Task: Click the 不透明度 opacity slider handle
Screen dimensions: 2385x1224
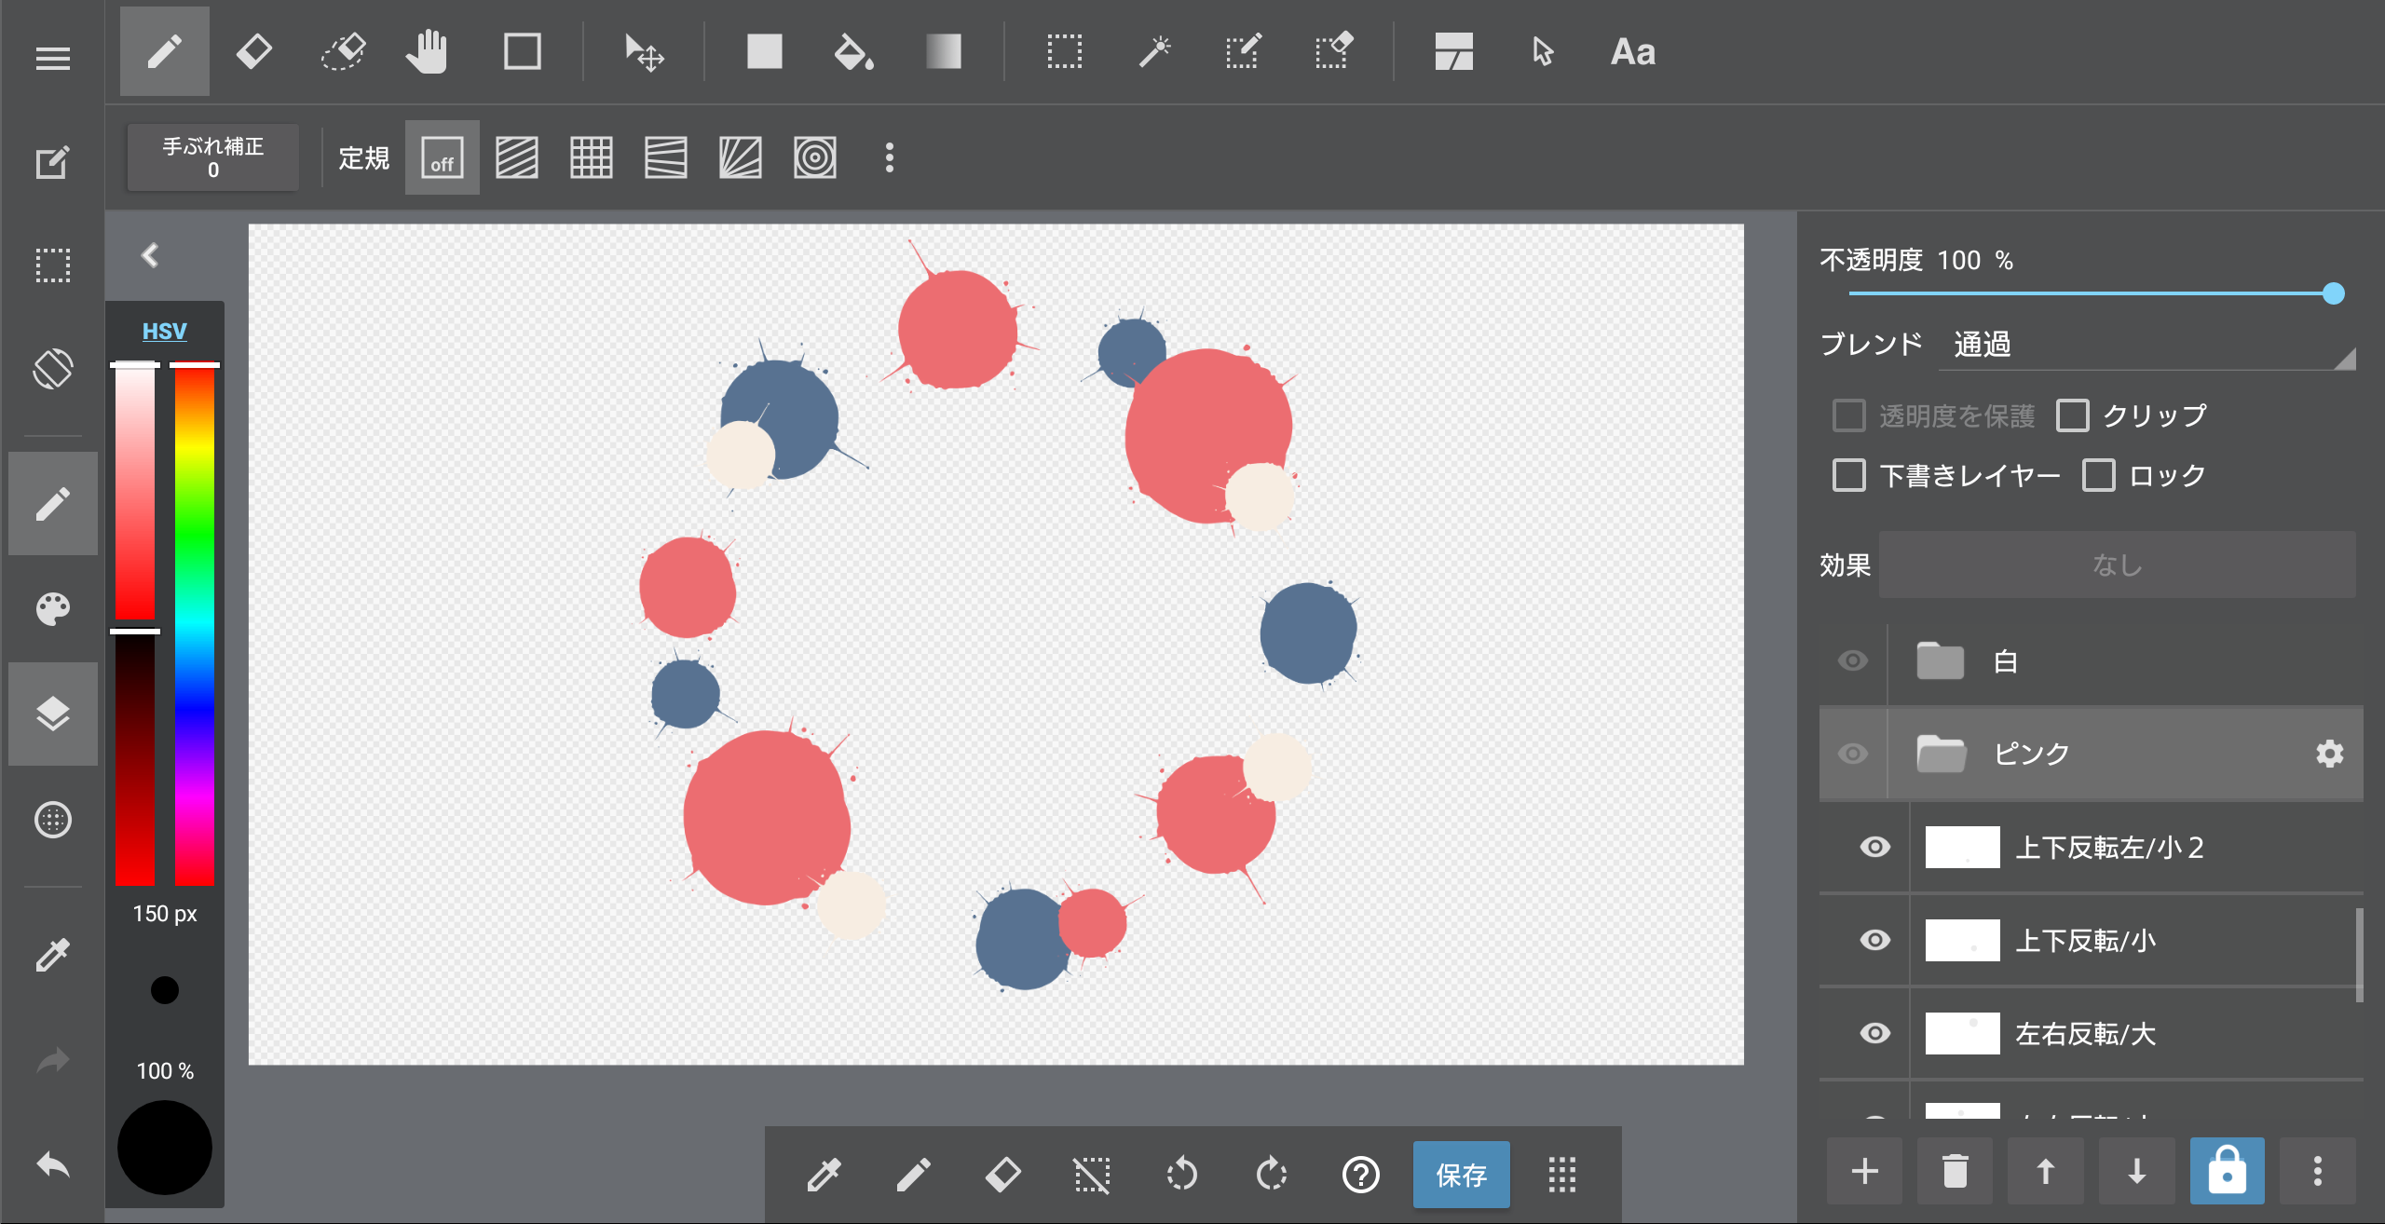Action: point(2333,293)
